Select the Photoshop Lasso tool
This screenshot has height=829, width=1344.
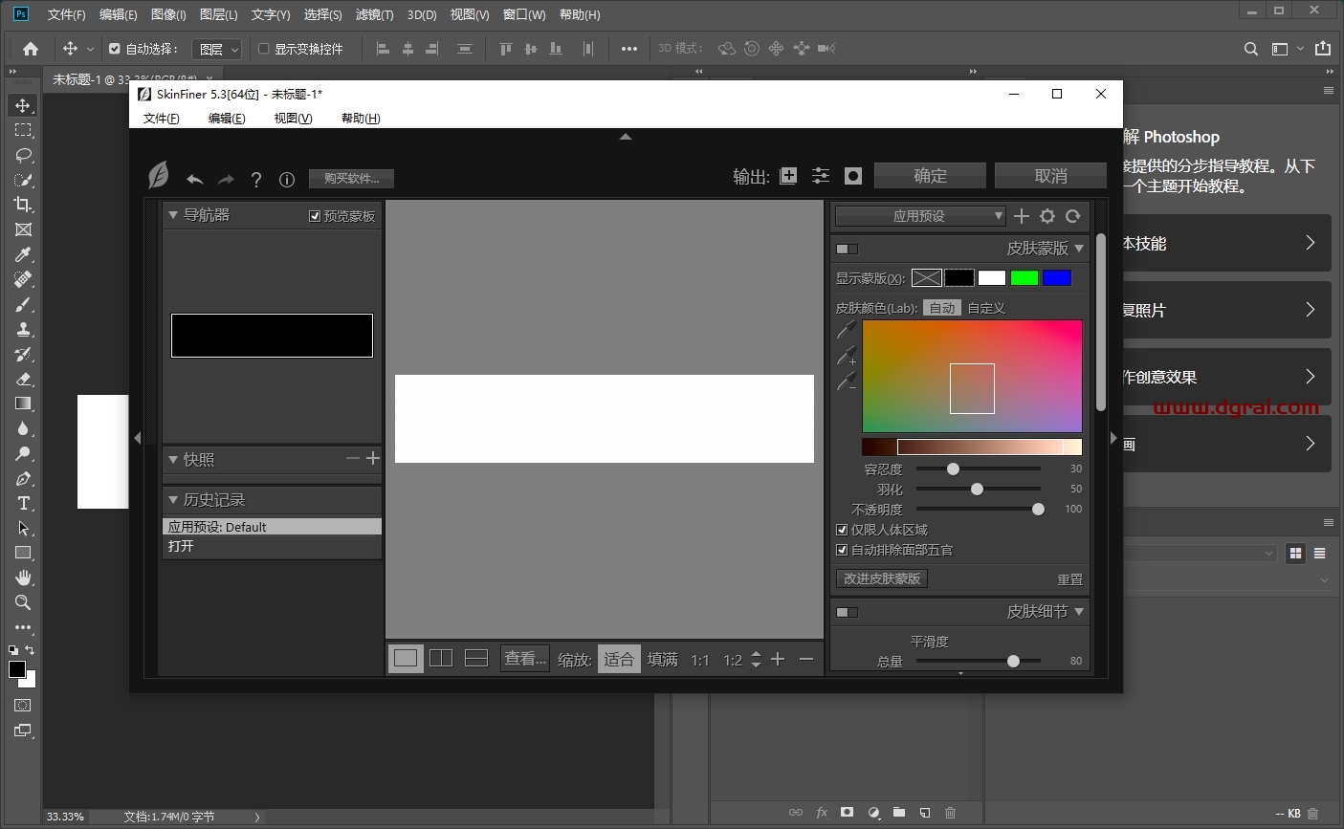click(x=23, y=155)
